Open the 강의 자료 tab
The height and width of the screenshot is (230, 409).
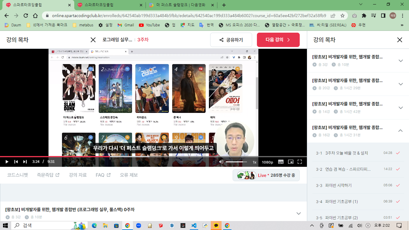(78, 175)
